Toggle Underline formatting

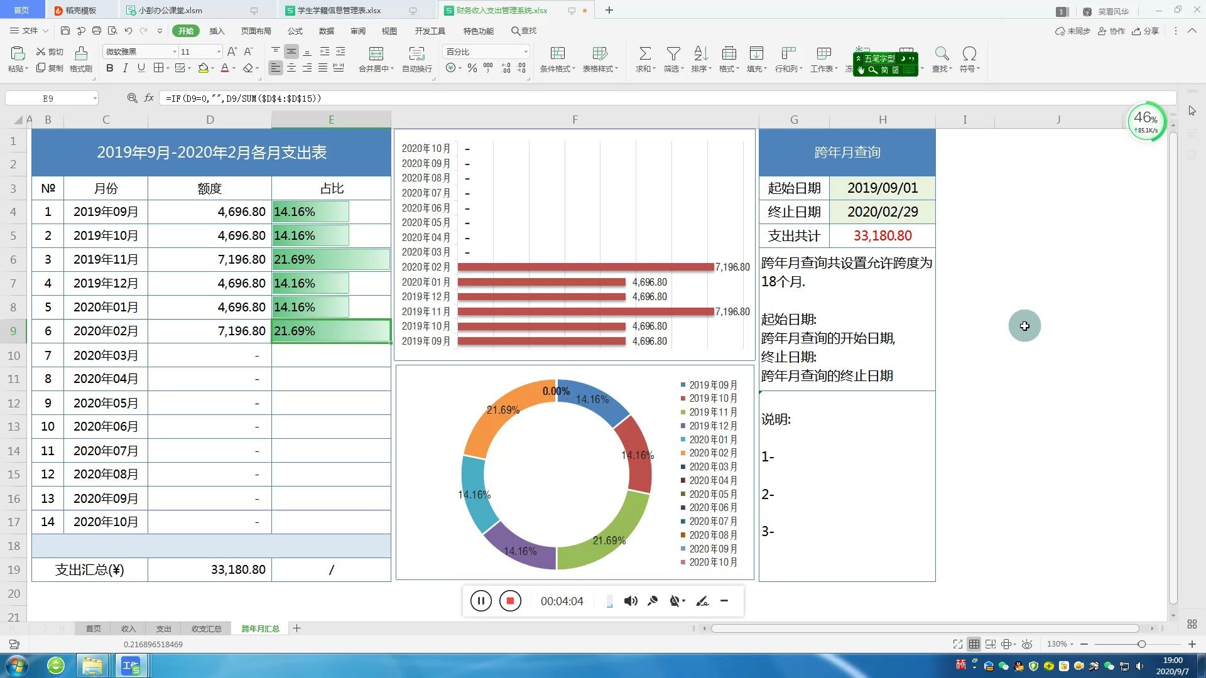pyautogui.click(x=141, y=68)
